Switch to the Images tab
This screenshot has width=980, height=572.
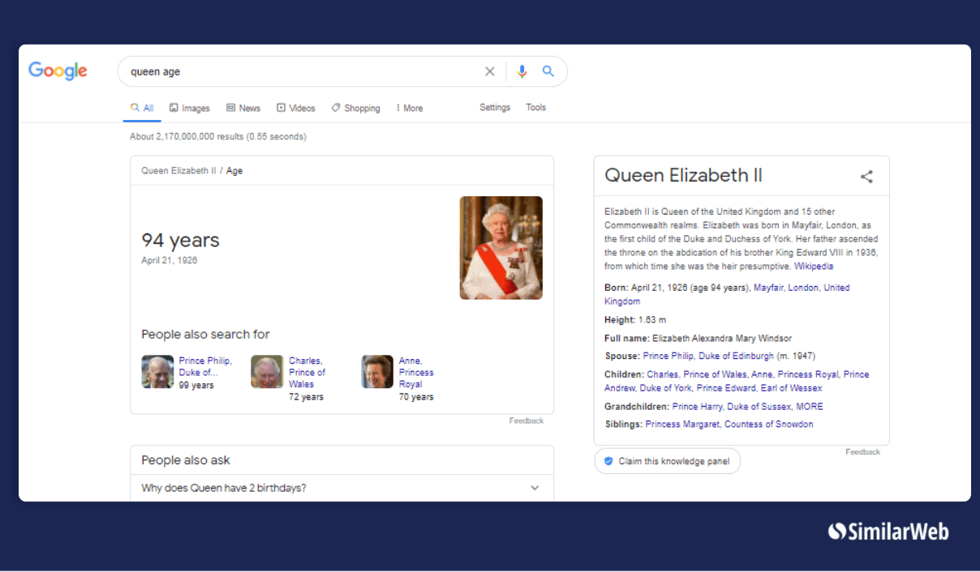(x=189, y=108)
